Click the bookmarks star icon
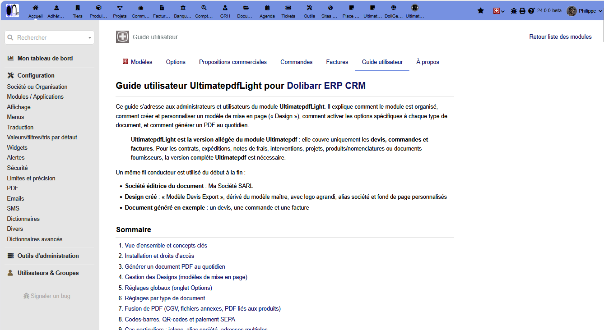This screenshot has height=330, width=604. pos(481,11)
